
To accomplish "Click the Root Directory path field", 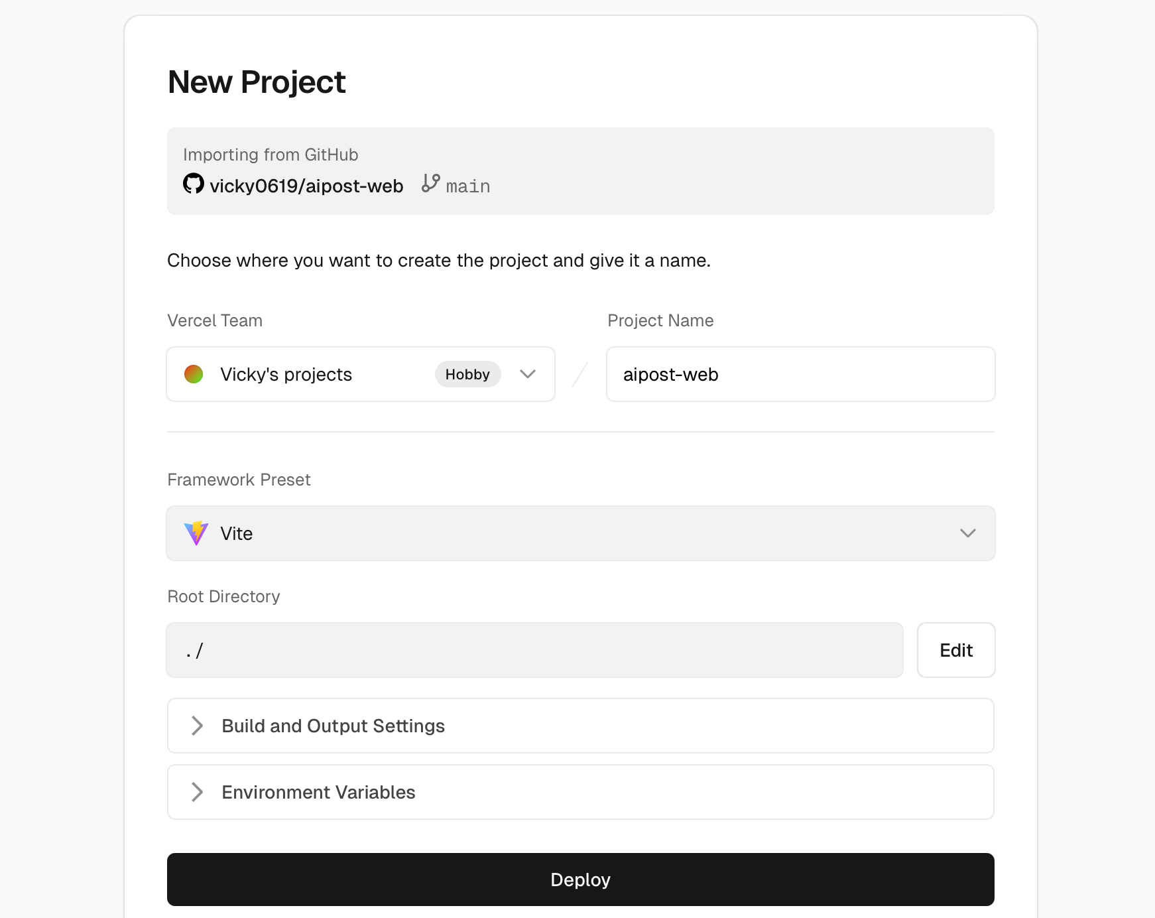I will pyautogui.click(x=534, y=650).
